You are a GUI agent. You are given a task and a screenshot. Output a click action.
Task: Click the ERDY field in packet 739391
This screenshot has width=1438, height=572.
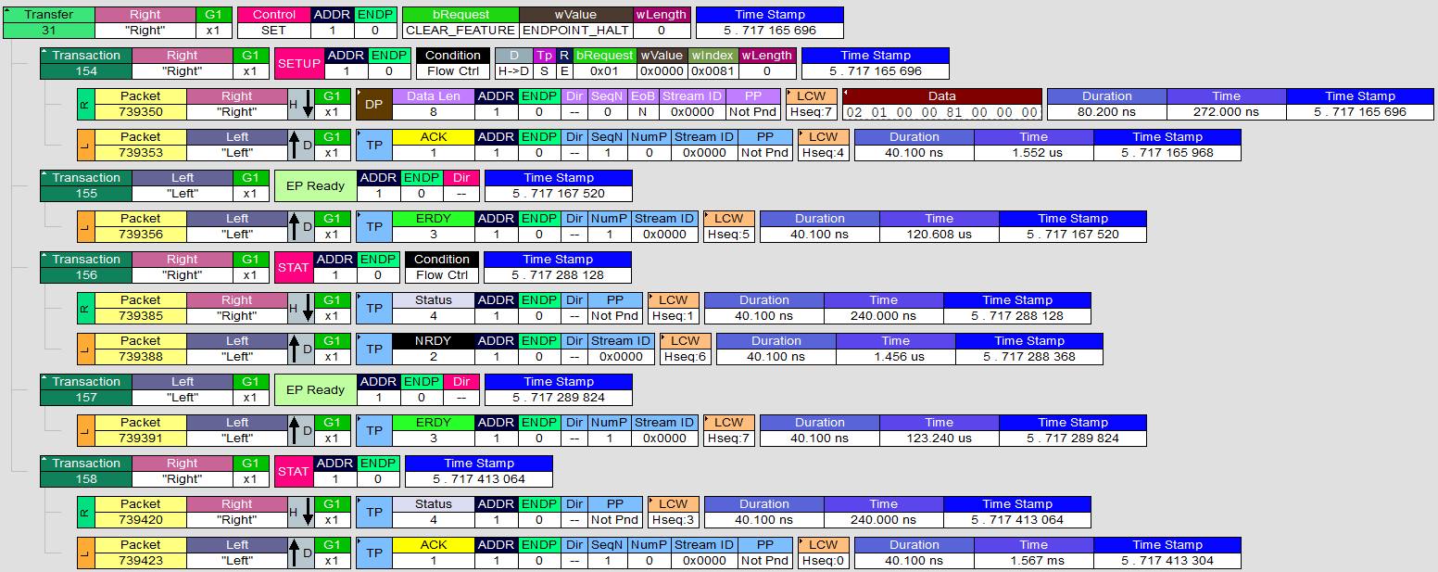[x=434, y=430]
